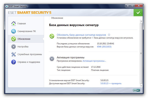Click the green update arrows icon beside Обновить базу

click(x=52, y=36)
